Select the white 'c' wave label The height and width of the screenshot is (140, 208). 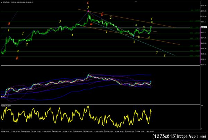(144, 27)
